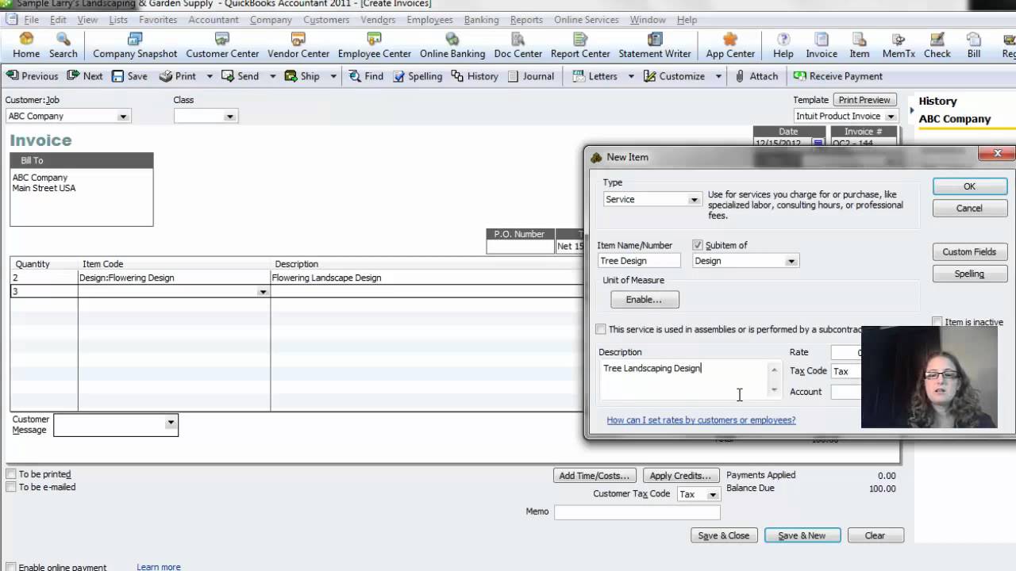Send the invoice
Image resolution: width=1016 pixels, height=571 pixels.
(240, 76)
